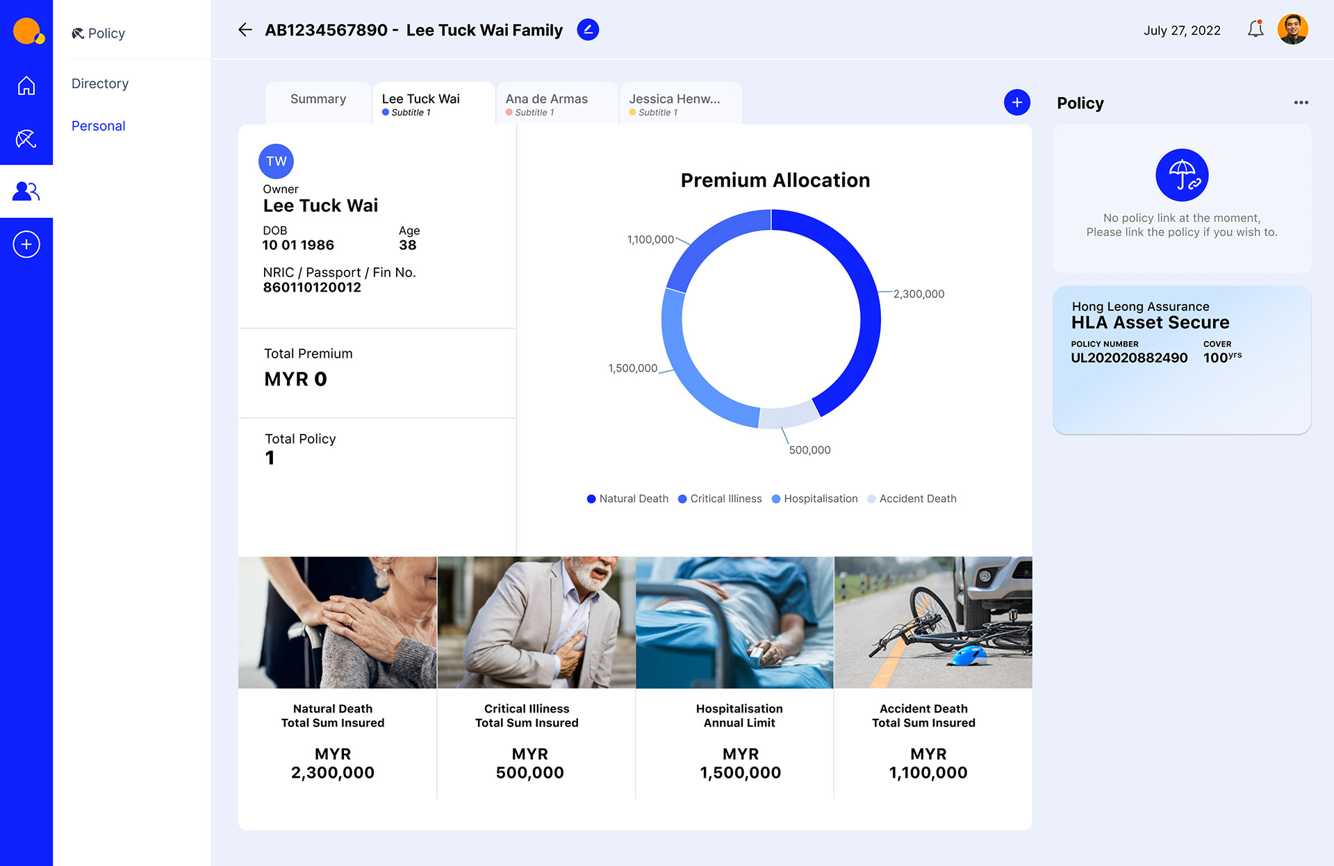Select the Home icon in sidebar
The height and width of the screenshot is (866, 1334).
click(x=26, y=85)
